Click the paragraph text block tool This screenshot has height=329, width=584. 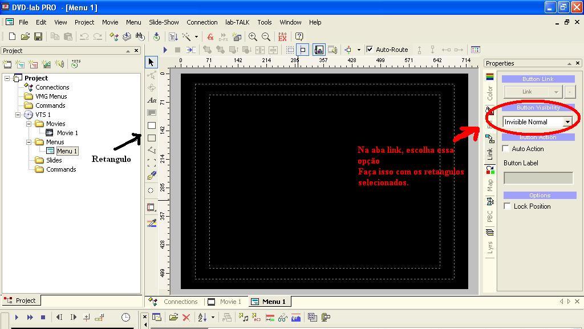click(x=152, y=112)
